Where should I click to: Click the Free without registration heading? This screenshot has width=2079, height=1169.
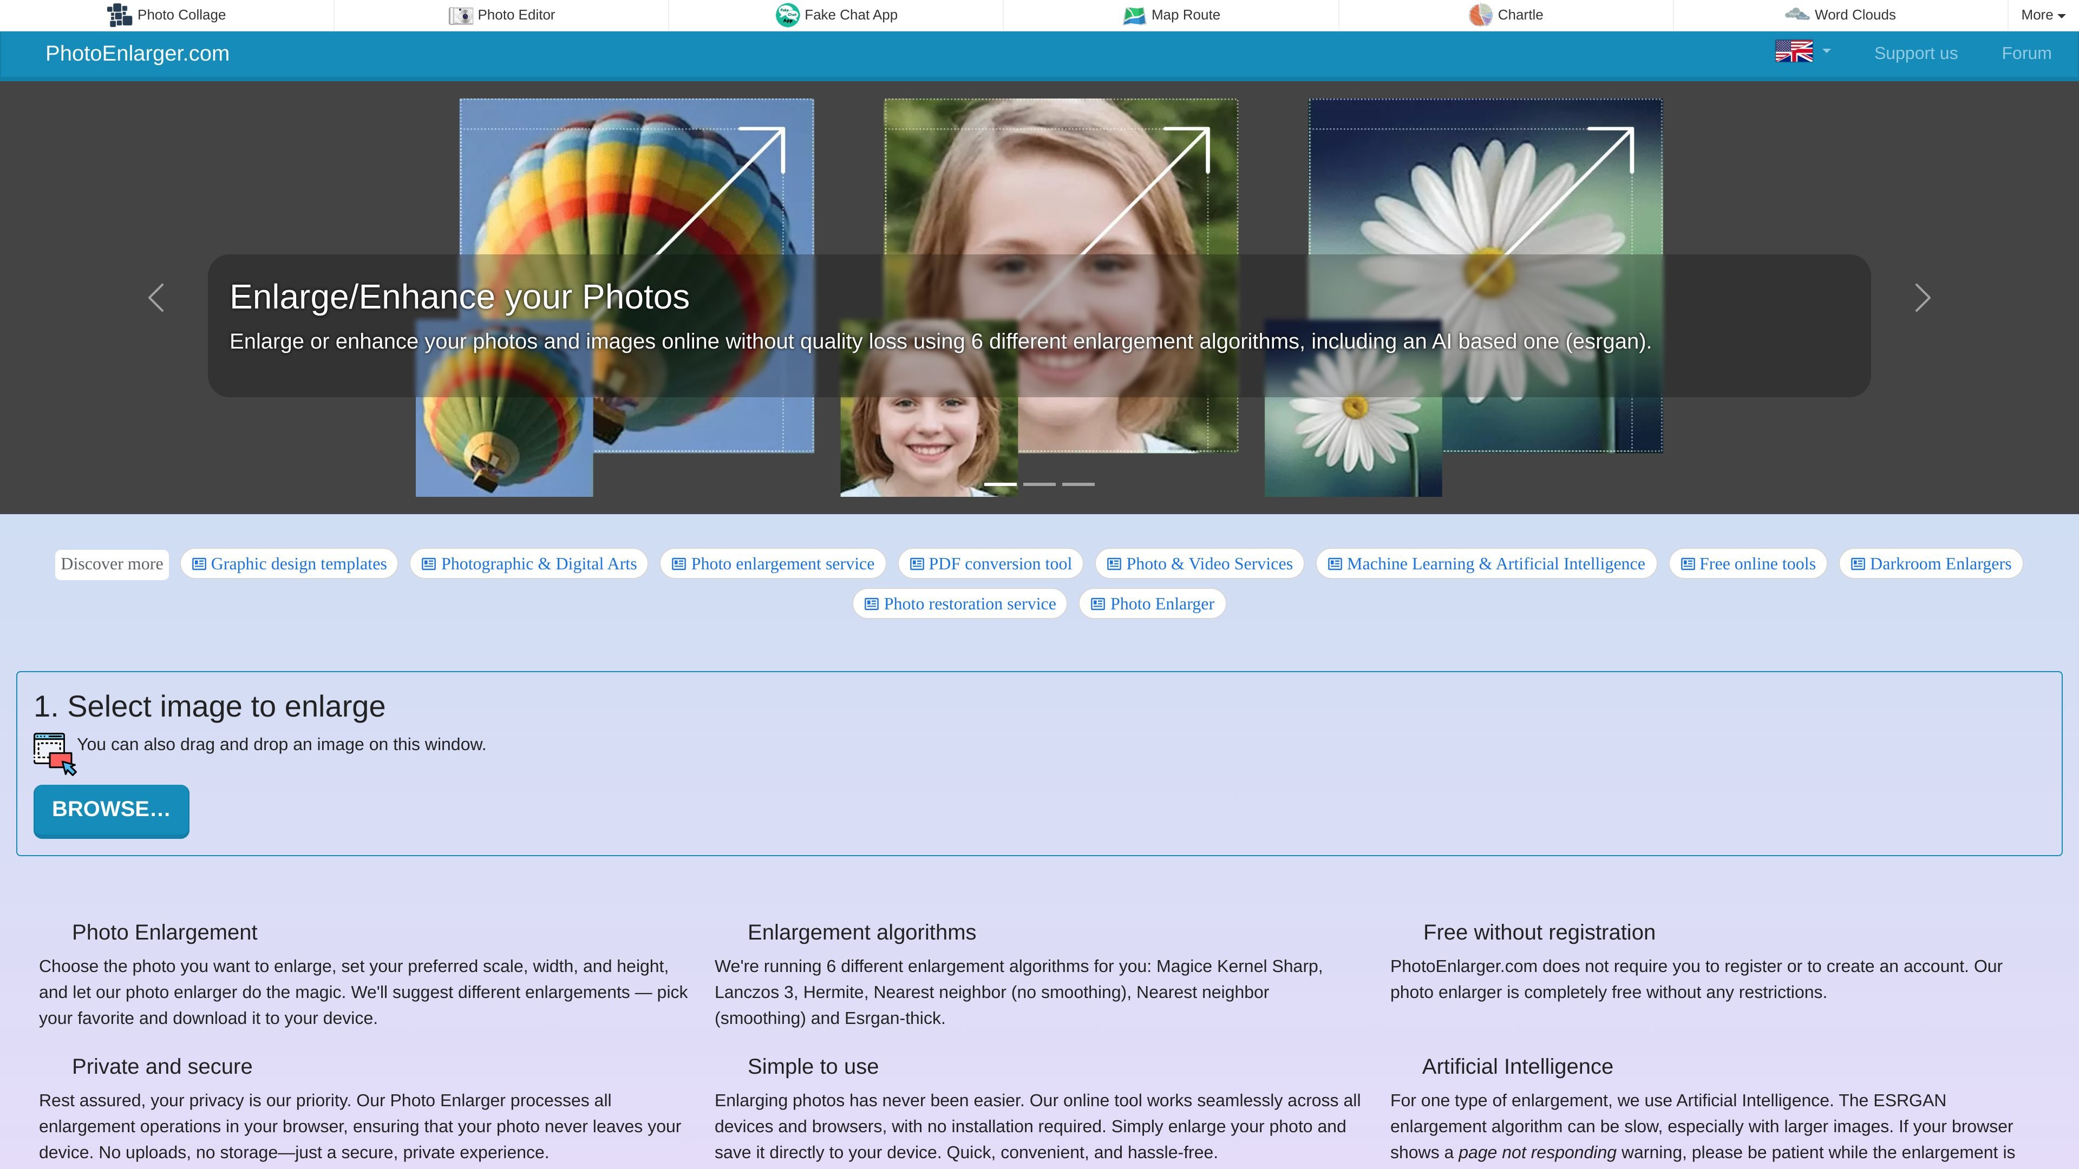(1539, 932)
